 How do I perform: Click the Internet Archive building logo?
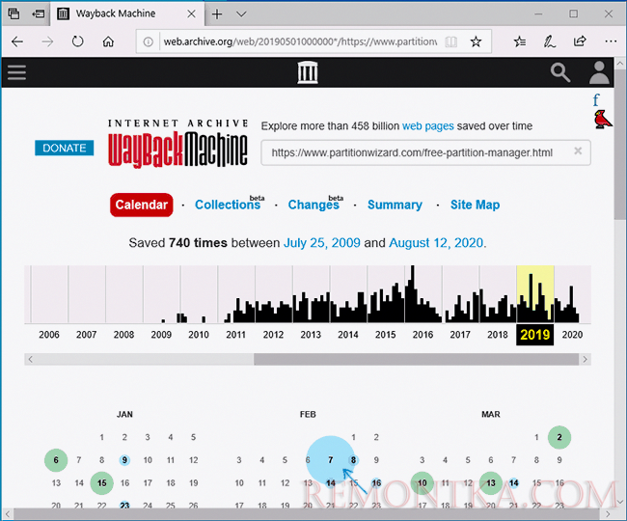pyautogui.click(x=308, y=72)
